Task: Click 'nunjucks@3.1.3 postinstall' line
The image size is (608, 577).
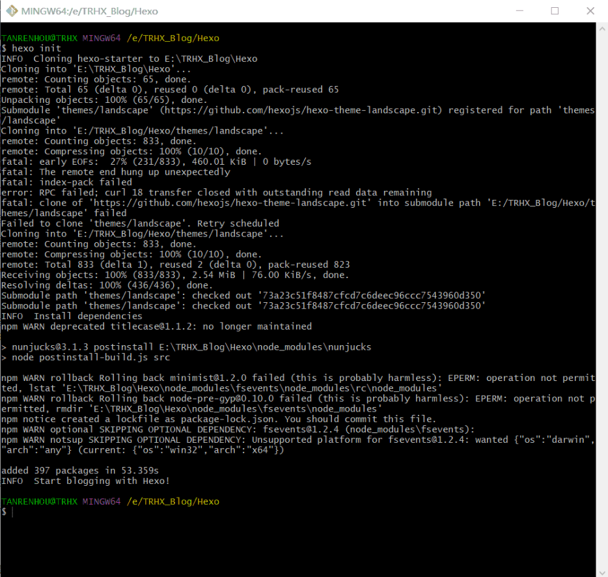Action: pyautogui.click(x=186, y=347)
